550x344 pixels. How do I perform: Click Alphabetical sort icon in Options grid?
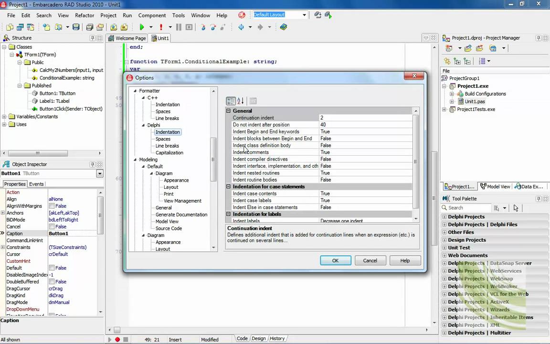click(241, 101)
